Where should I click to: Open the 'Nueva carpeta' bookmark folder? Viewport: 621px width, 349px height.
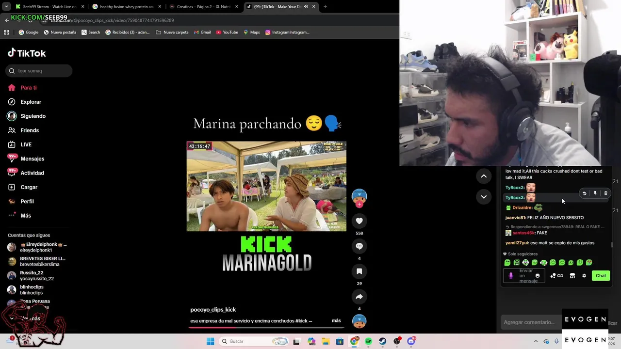[172, 32]
